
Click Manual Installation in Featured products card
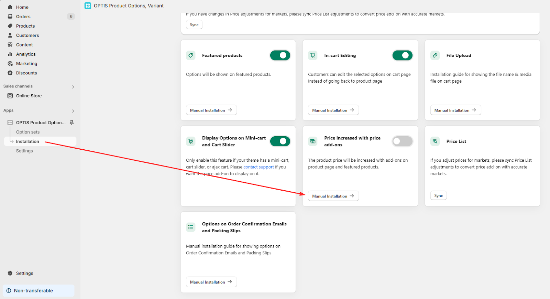tap(211, 110)
